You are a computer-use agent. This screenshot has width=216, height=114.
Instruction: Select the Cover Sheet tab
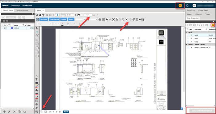203,10
